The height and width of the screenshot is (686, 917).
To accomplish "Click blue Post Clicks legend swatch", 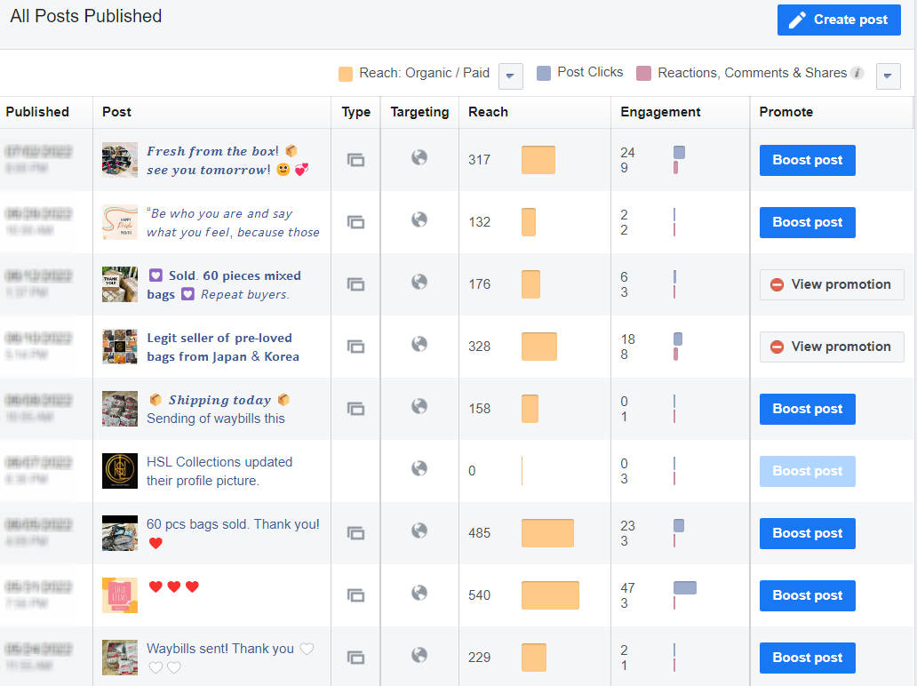I will pos(544,73).
